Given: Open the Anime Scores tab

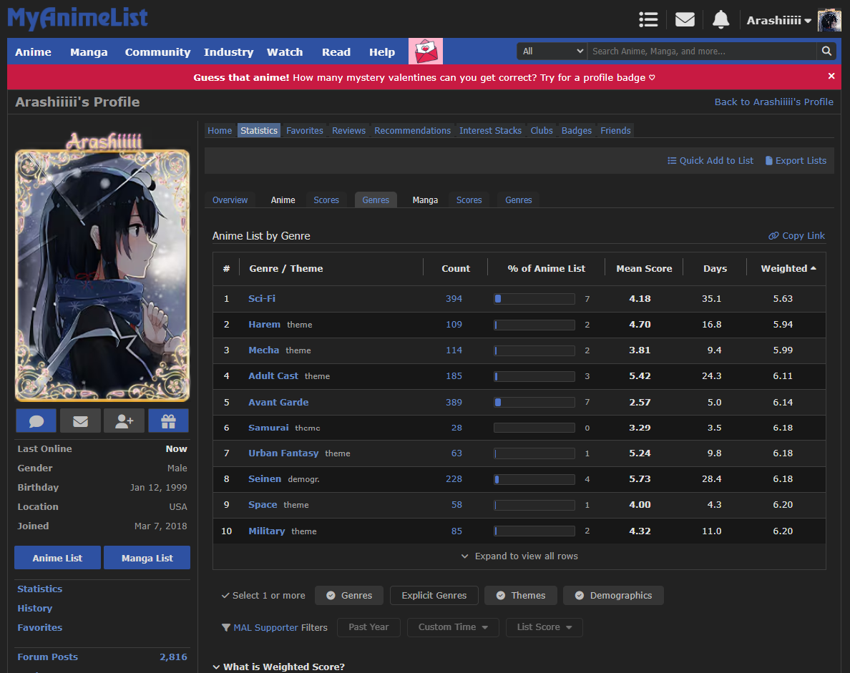Looking at the screenshot, I should pos(326,200).
